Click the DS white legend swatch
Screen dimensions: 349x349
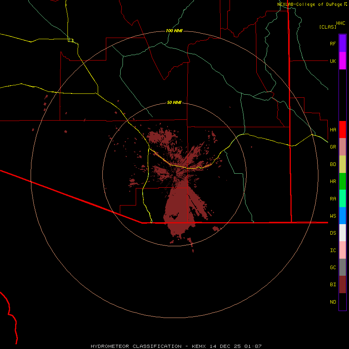342,233
